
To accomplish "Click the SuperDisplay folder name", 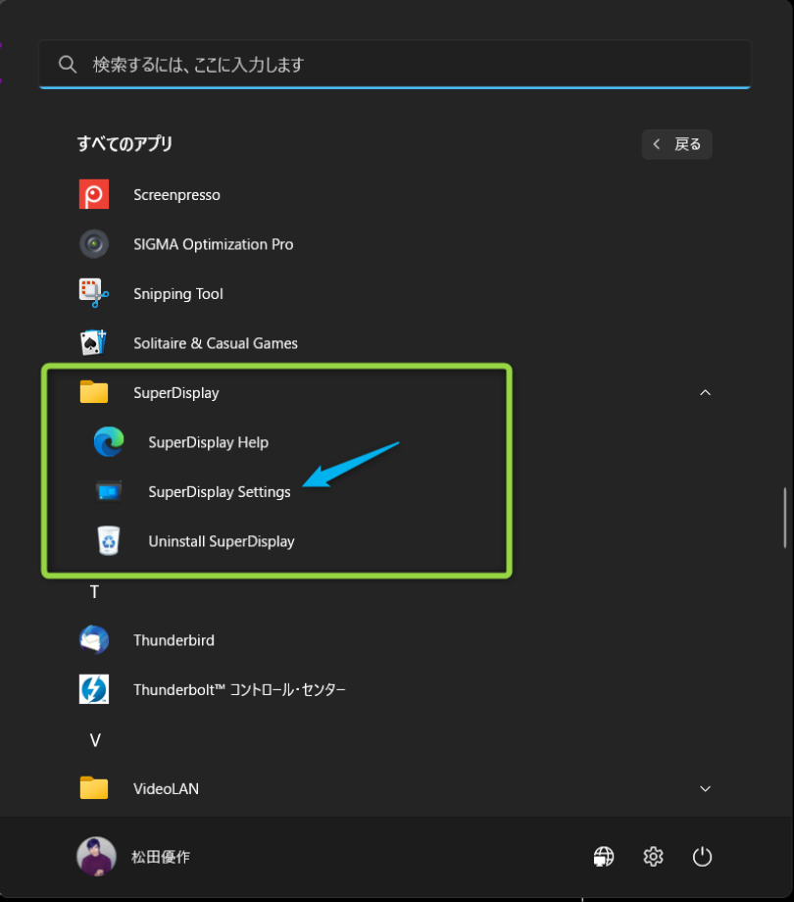I will pyautogui.click(x=175, y=393).
